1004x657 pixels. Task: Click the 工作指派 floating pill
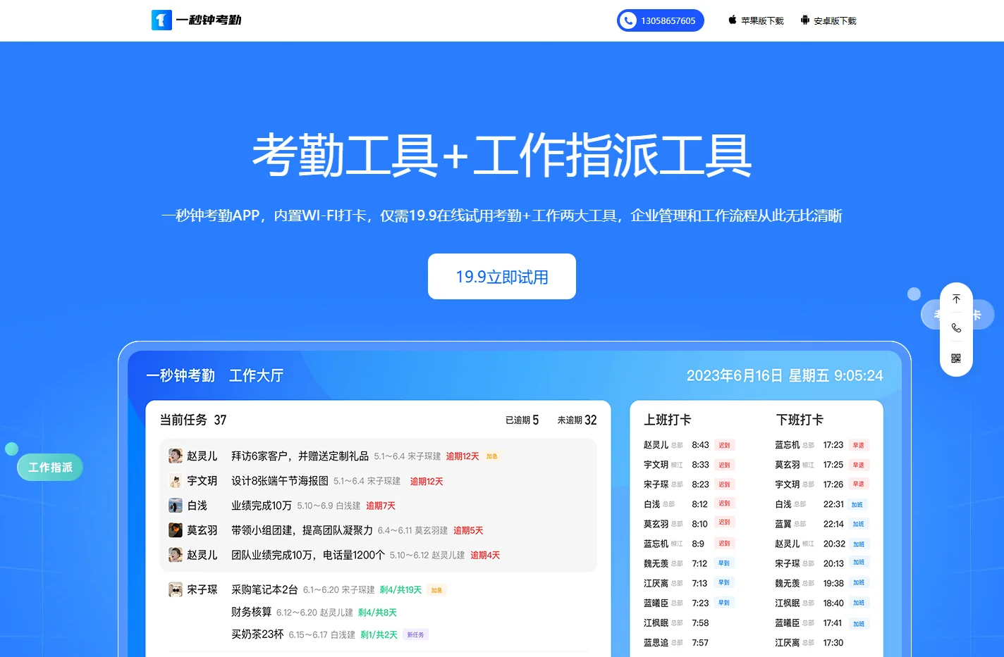[x=50, y=467]
